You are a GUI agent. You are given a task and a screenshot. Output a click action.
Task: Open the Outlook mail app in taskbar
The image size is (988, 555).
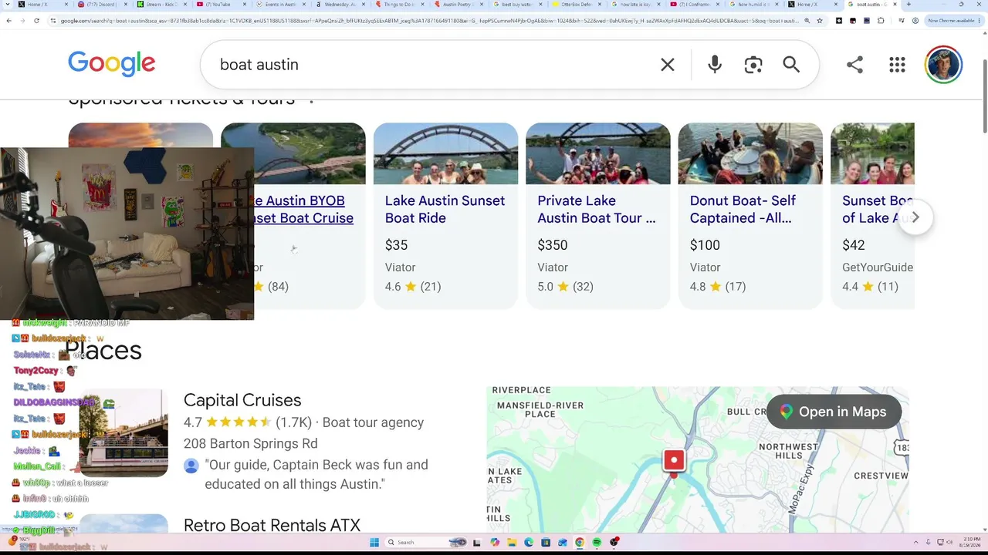(563, 542)
